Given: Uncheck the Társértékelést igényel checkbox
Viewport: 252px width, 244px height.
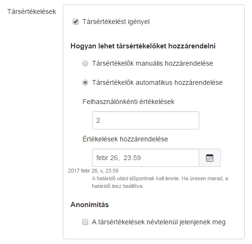Looking at the screenshot, I should 76,22.
